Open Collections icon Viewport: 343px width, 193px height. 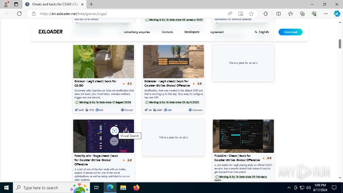[302, 14]
